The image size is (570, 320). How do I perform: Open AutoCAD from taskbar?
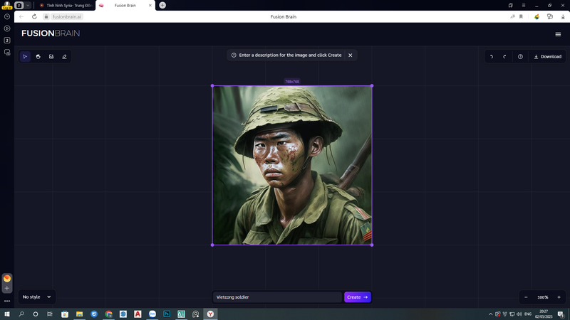click(x=138, y=314)
